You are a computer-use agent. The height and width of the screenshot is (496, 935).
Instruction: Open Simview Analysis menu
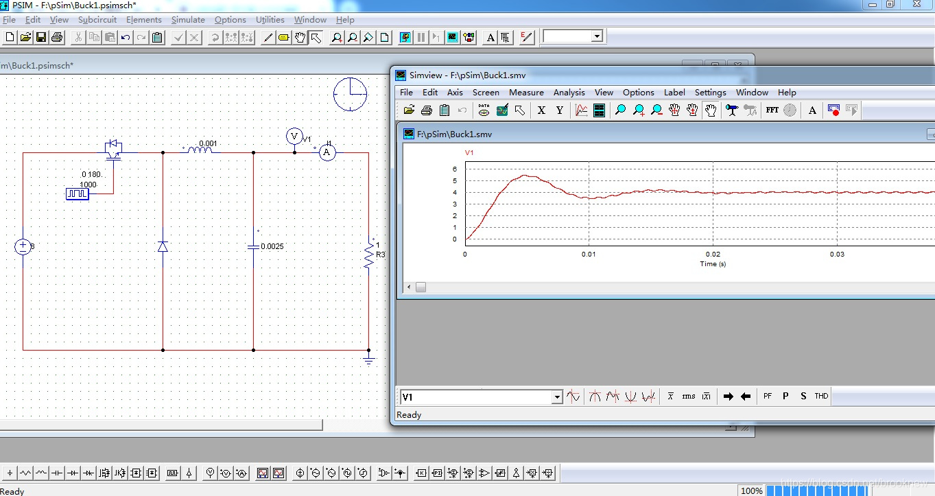tap(569, 93)
